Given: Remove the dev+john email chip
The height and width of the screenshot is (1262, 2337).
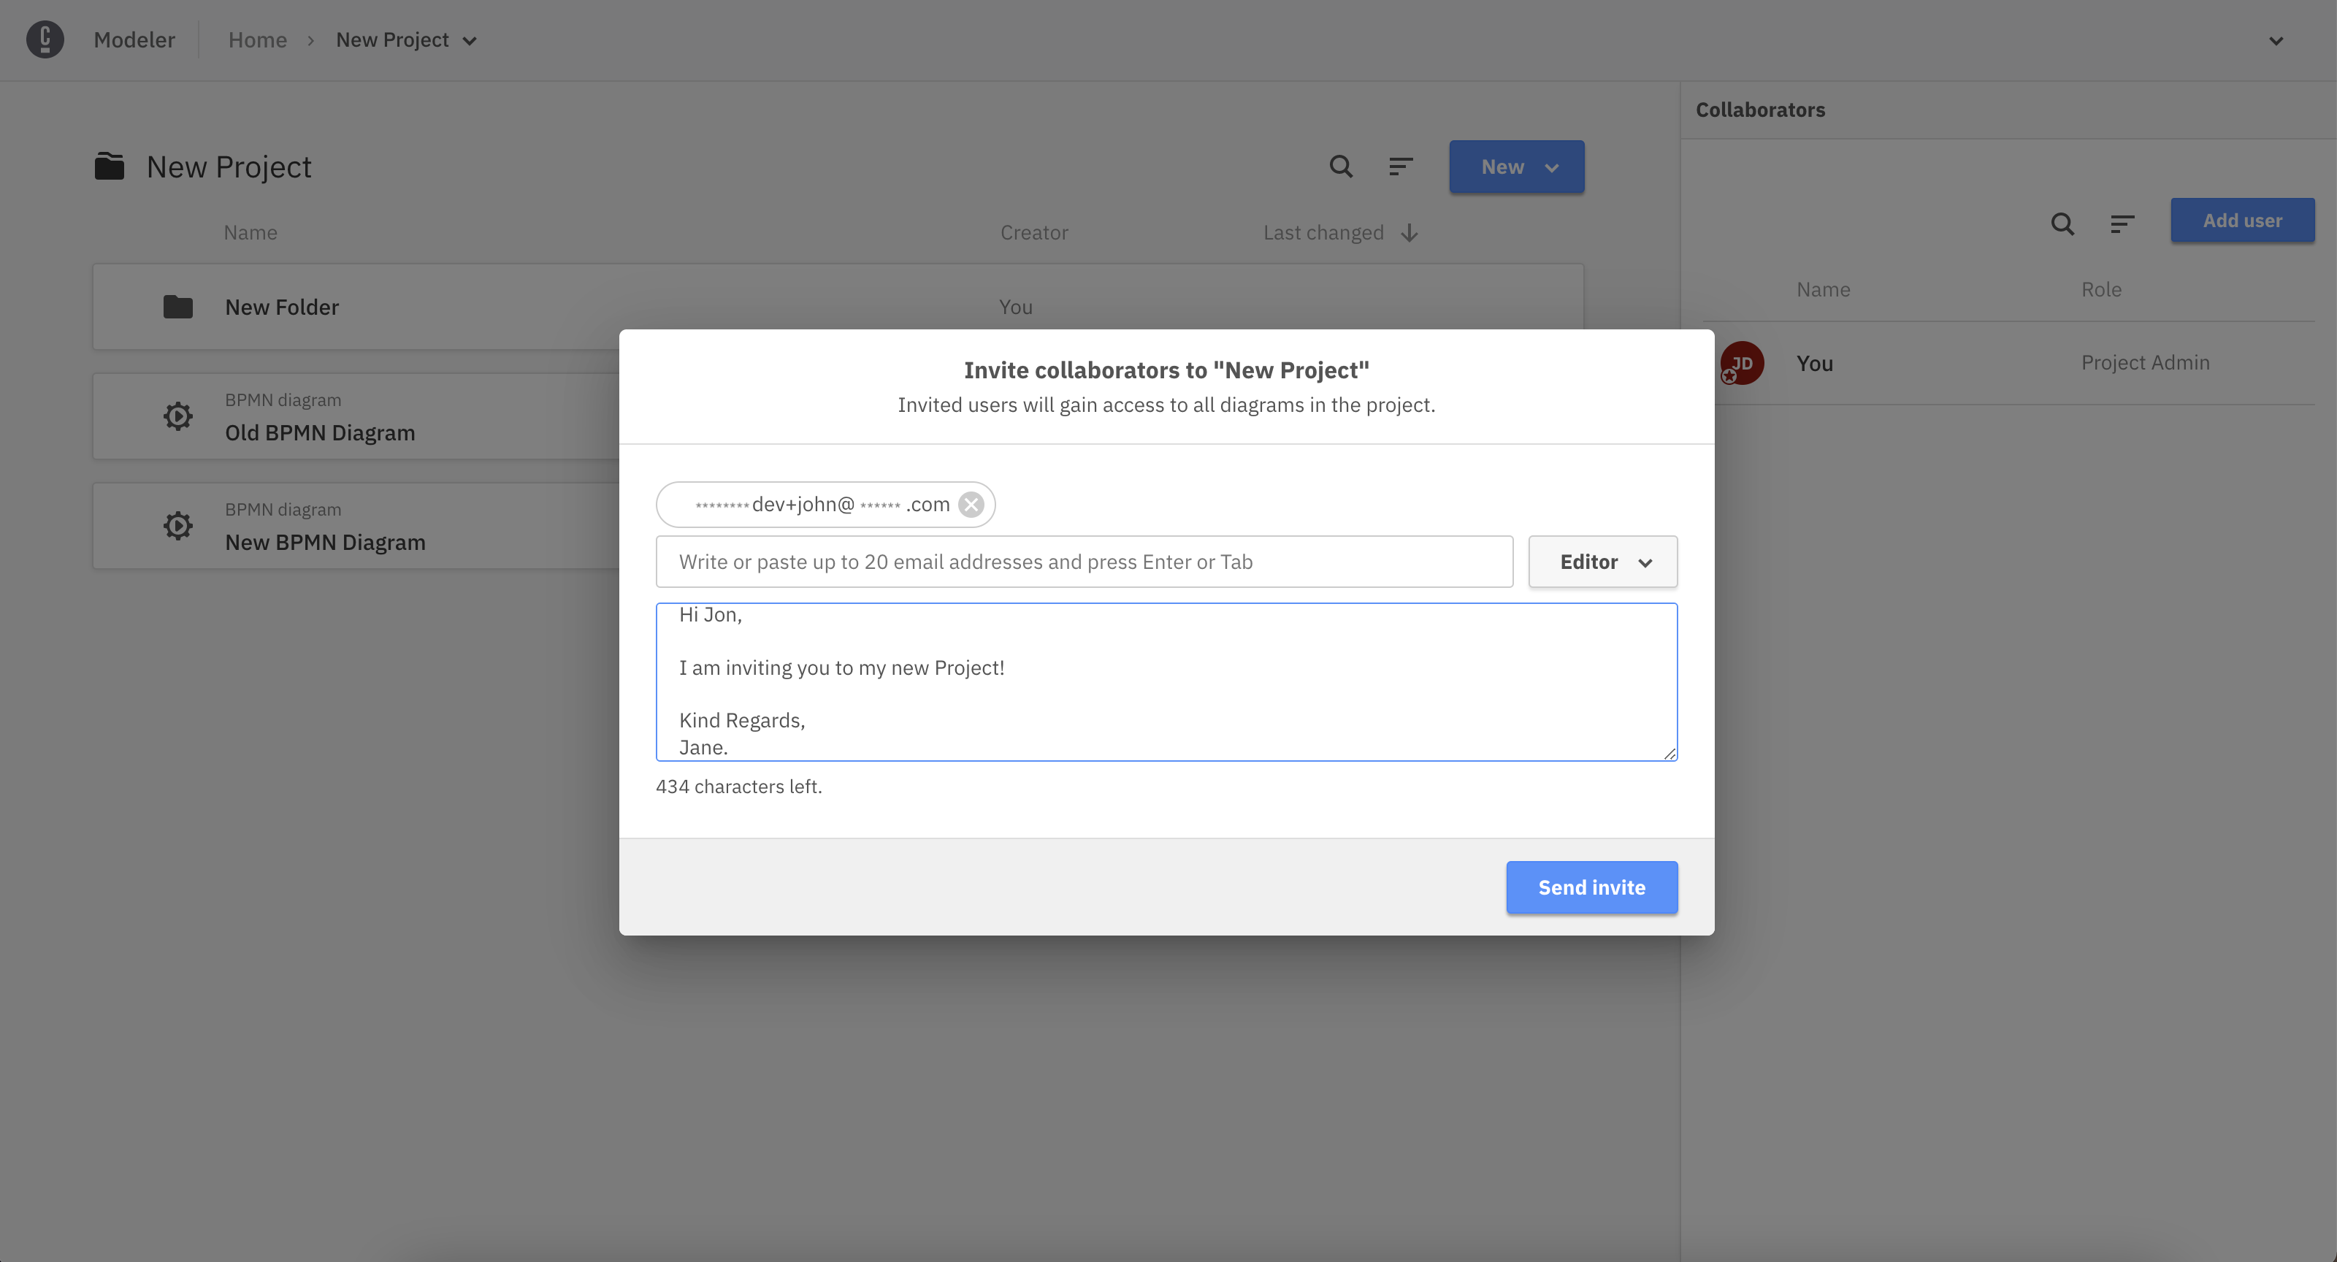Looking at the screenshot, I should click(971, 505).
